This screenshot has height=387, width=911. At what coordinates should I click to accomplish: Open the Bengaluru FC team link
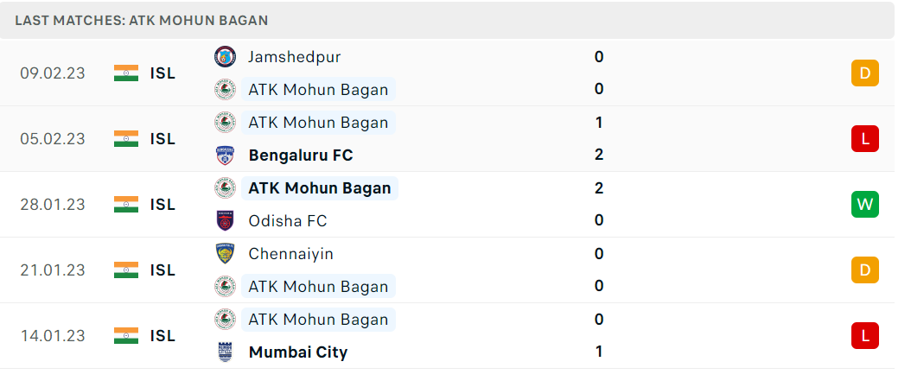point(301,155)
